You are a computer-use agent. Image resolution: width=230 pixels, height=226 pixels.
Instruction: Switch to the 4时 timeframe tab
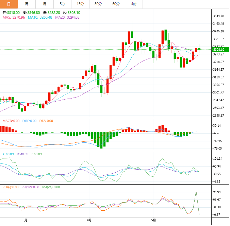134,4
